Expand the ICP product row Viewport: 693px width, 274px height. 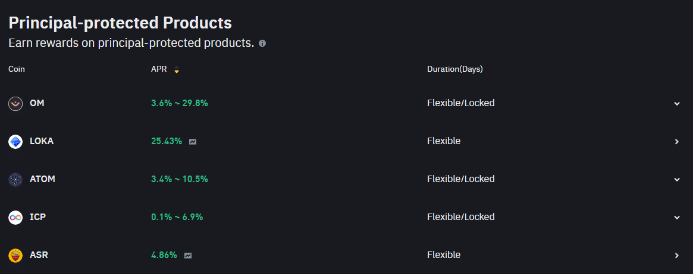tap(676, 218)
